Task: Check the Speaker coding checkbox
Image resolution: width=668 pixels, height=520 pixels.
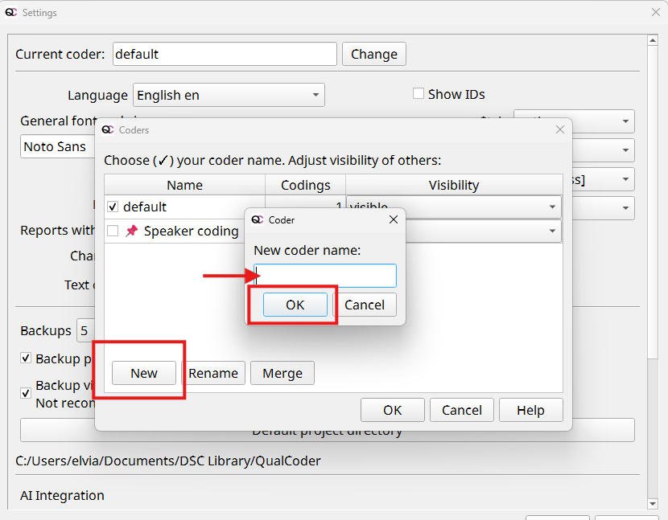Action: point(113,231)
